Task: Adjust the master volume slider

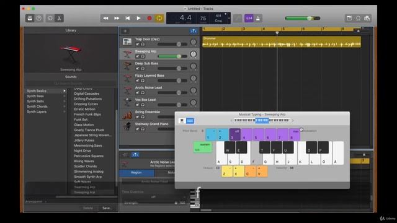Action: coord(303,18)
